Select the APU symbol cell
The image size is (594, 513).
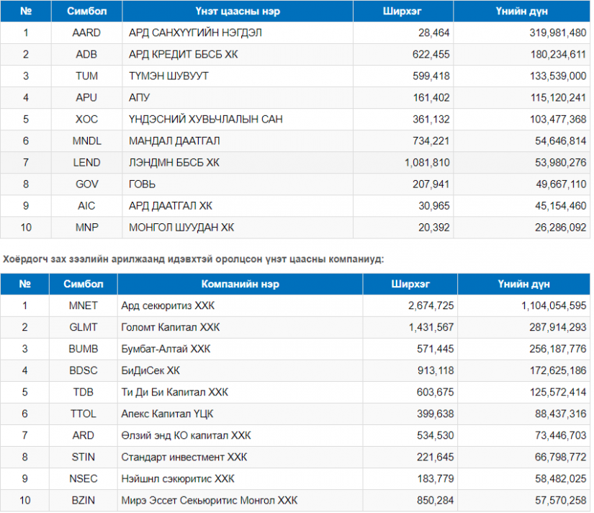pos(86,97)
